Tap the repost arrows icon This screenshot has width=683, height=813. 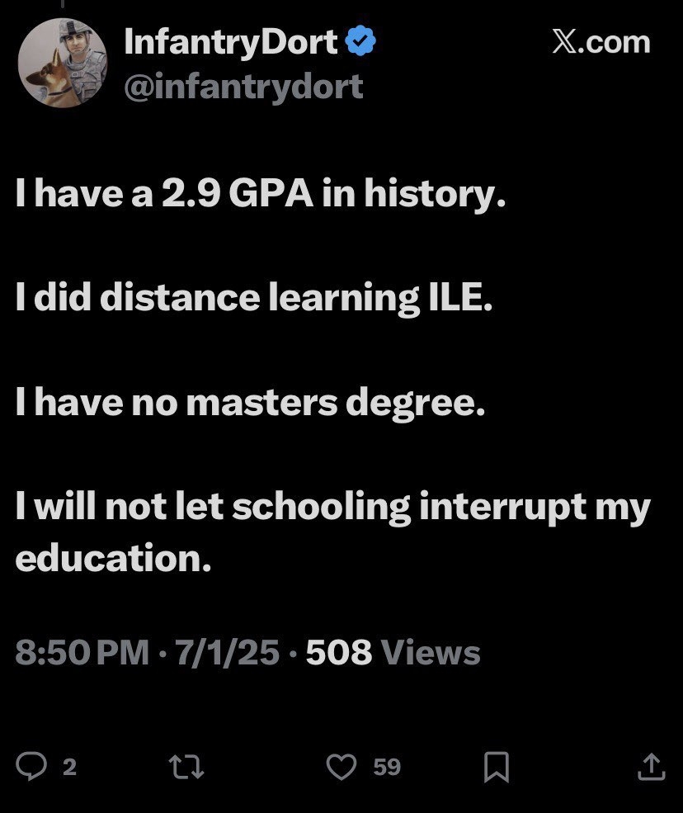pyautogui.click(x=186, y=768)
